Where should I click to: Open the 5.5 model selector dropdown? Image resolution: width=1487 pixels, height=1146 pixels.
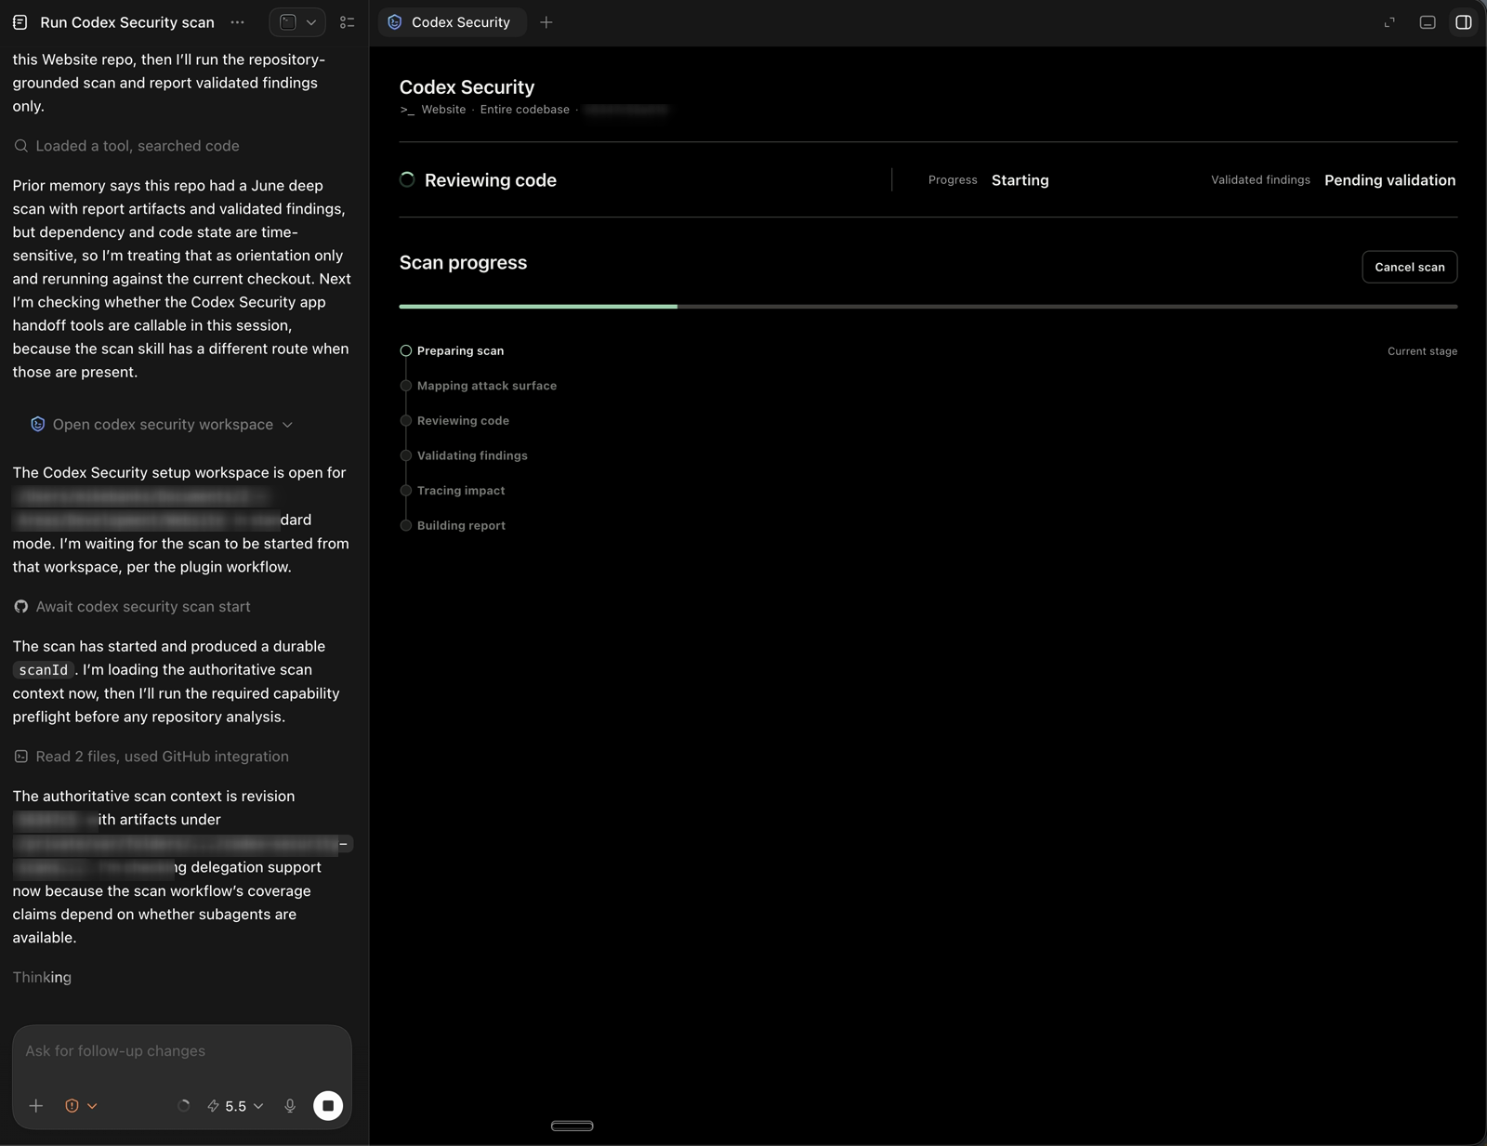[x=235, y=1106]
